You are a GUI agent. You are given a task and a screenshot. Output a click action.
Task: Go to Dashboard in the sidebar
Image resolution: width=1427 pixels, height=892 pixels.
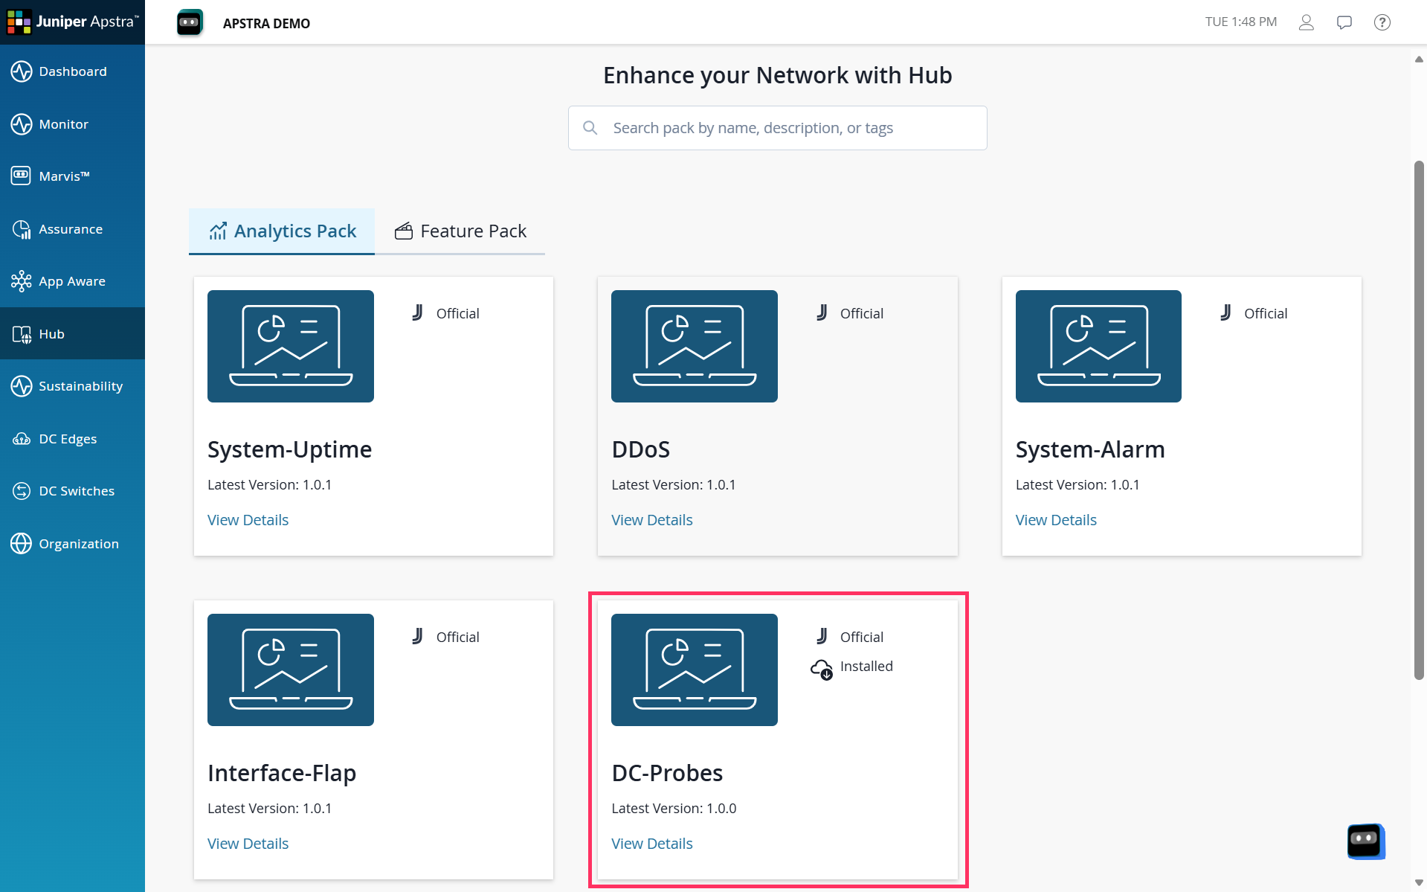click(73, 71)
